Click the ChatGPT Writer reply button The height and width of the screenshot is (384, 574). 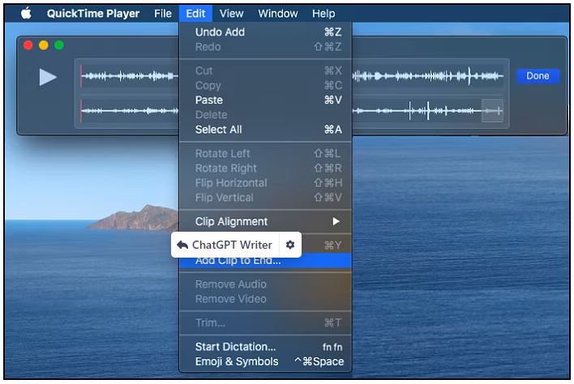coord(225,245)
